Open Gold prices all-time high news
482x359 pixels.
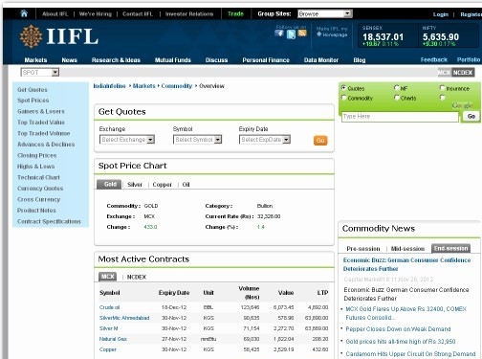tap(401, 342)
